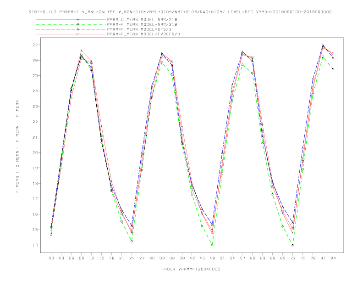Click x-axis tick label 42

192,258
